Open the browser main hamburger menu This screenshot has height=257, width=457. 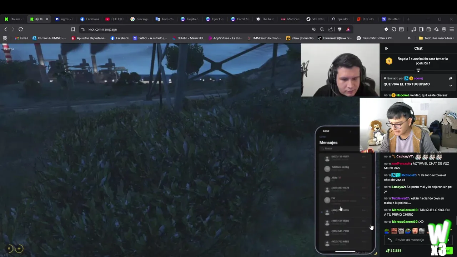452,29
